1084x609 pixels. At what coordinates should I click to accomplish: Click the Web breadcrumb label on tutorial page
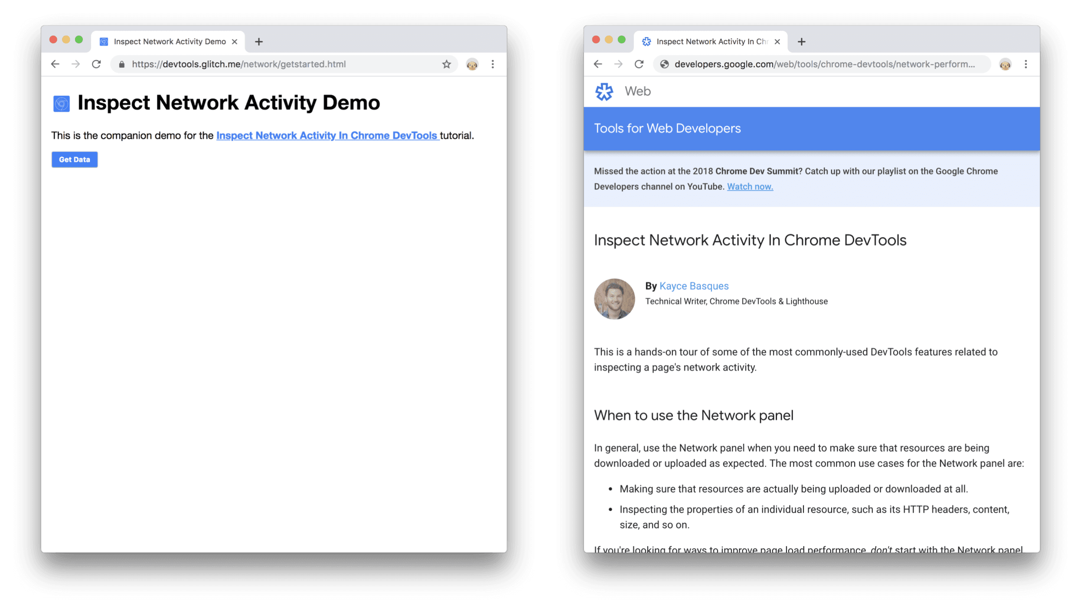click(638, 91)
